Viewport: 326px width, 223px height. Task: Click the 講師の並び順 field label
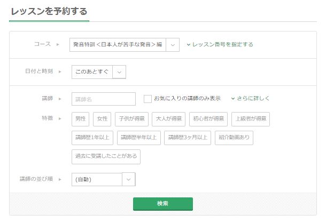(36, 179)
